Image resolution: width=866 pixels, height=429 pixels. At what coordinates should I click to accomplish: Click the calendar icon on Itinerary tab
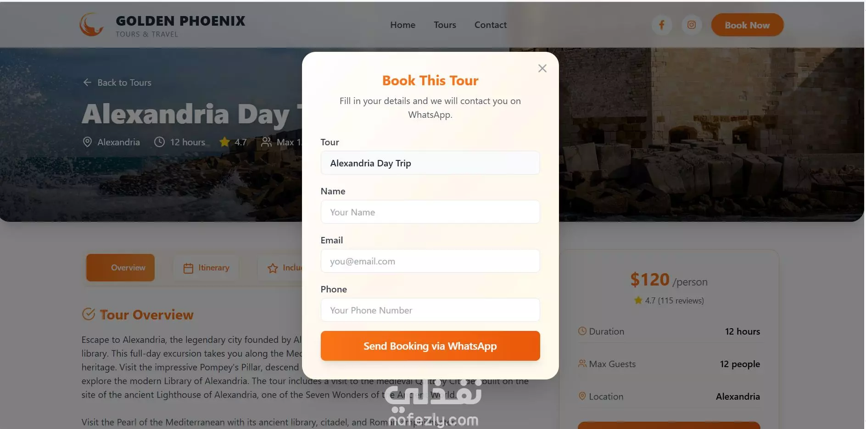tap(188, 268)
